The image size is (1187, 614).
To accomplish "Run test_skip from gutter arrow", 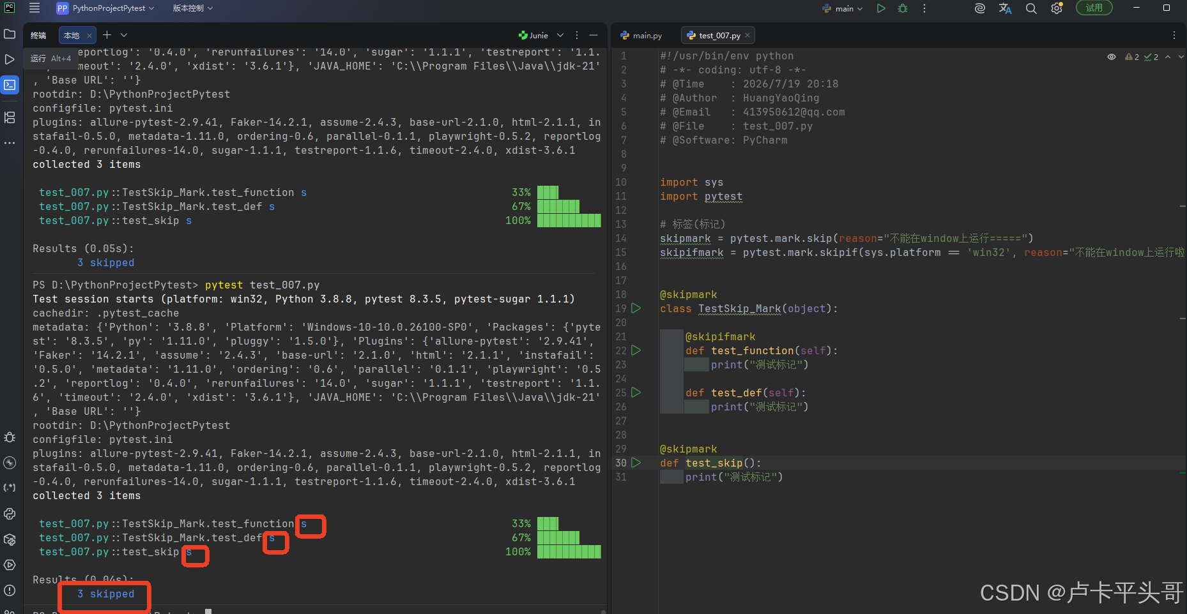I will coord(636,463).
